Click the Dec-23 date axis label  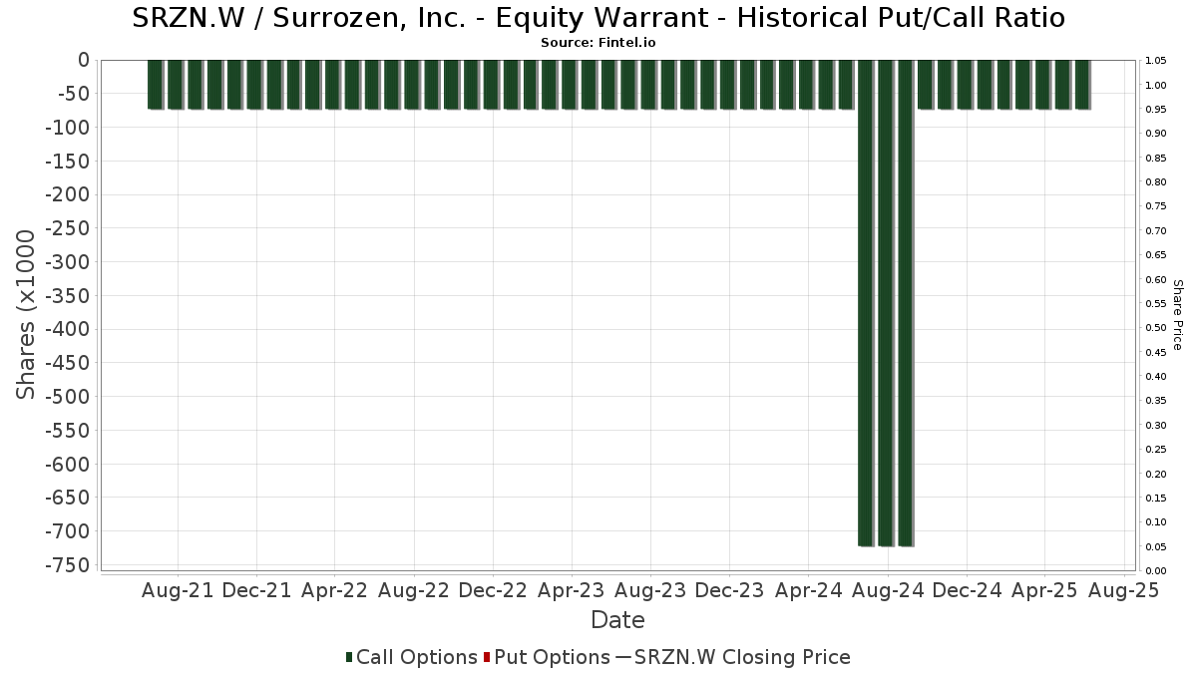729,590
